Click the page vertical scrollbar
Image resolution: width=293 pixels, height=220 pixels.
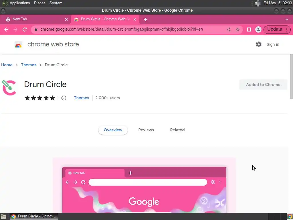point(291,76)
